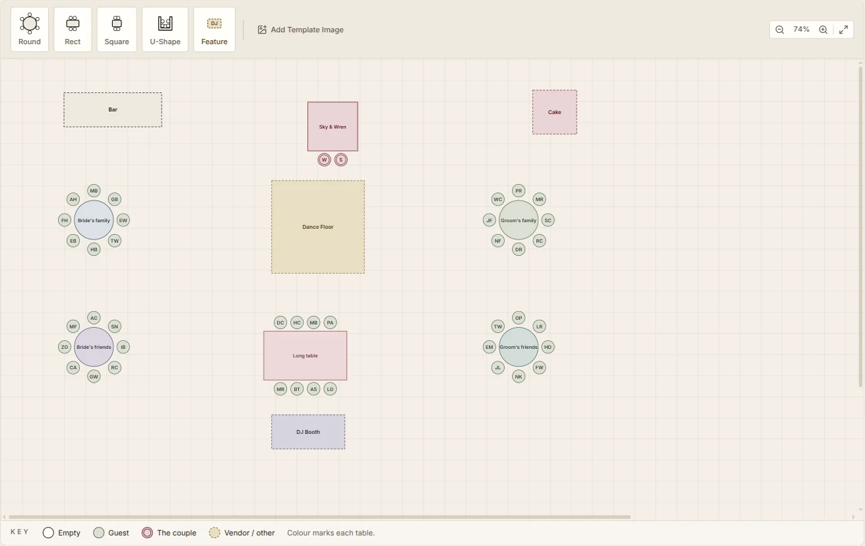Viewport: 865px width, 546px height.
Task: Zoom in the floor plan
Action: tap(823, 30)
